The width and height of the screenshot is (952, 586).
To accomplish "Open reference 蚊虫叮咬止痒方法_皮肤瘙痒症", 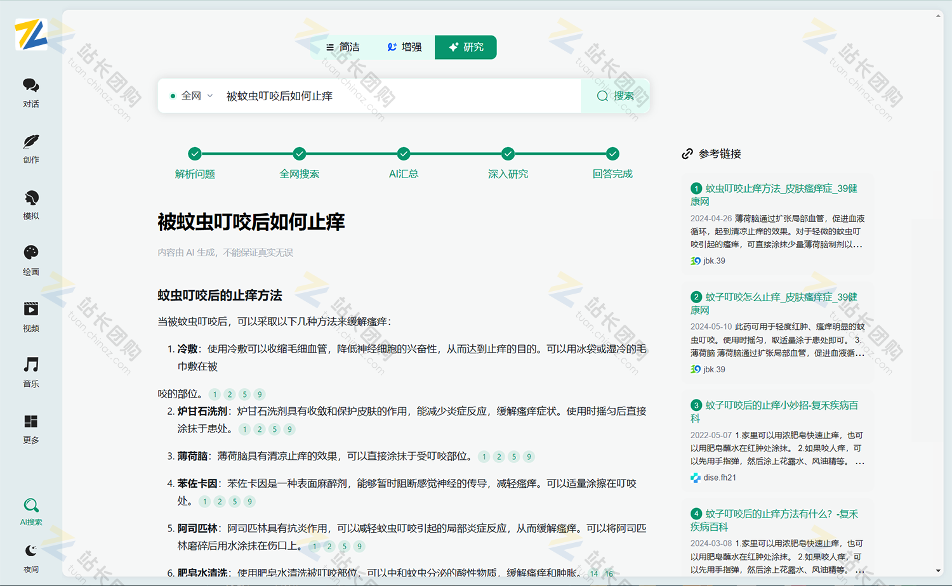I will 774,195.
